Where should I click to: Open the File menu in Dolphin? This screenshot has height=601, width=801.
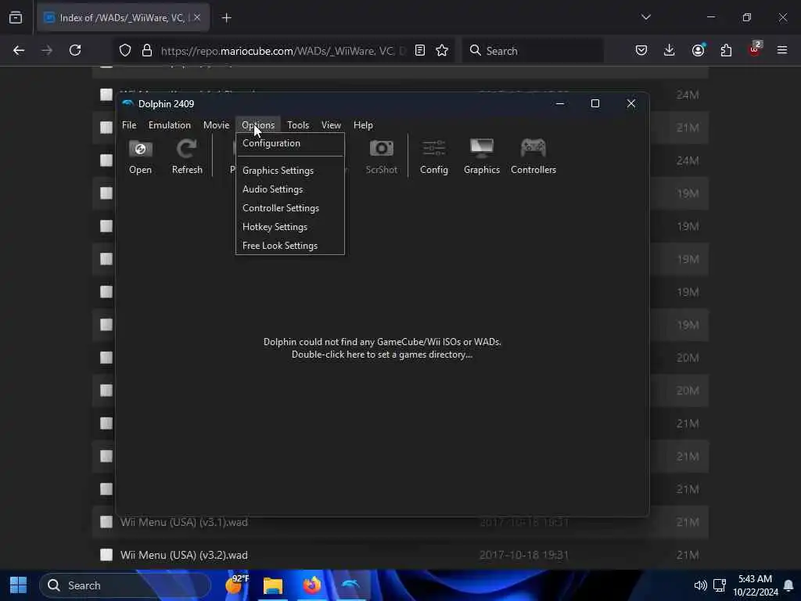(129, 125)
